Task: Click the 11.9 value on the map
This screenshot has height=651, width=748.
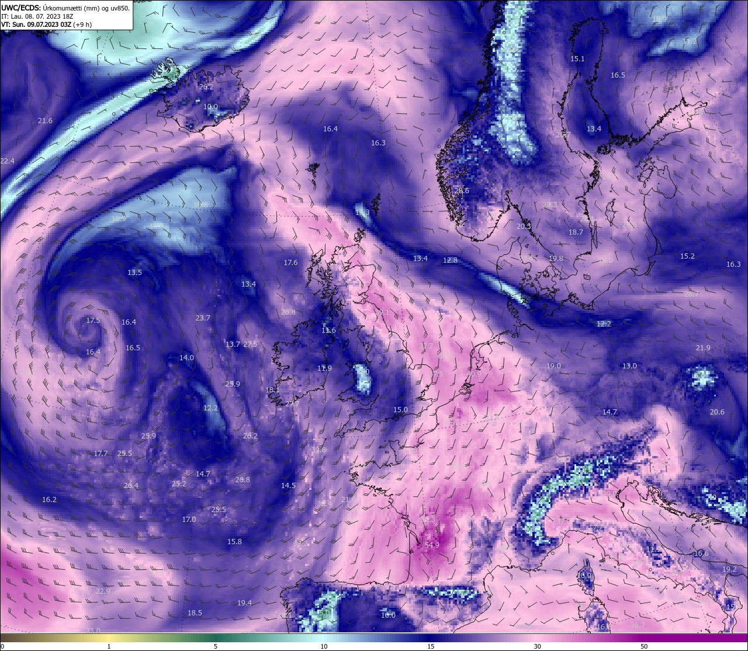Action: 324,368
